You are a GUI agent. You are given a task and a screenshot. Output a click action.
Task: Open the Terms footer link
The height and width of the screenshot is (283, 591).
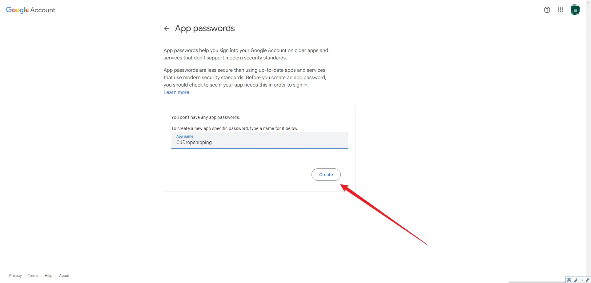pos(33,276)
